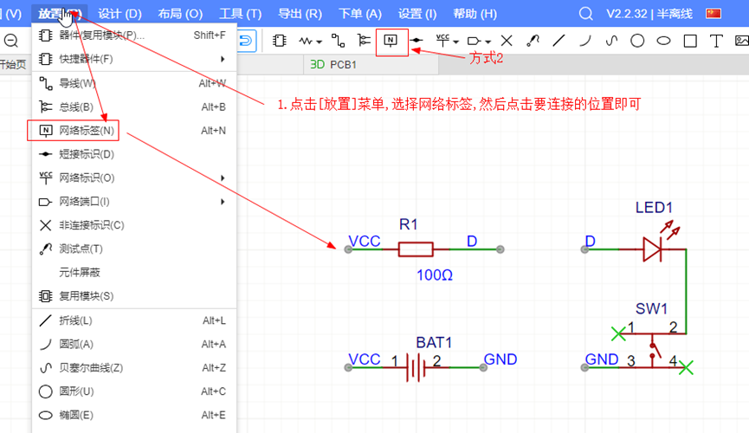This screenshot has height=433, width=749.
Task: Select the ellipse tool in toolbar
Action: [663, 41]
